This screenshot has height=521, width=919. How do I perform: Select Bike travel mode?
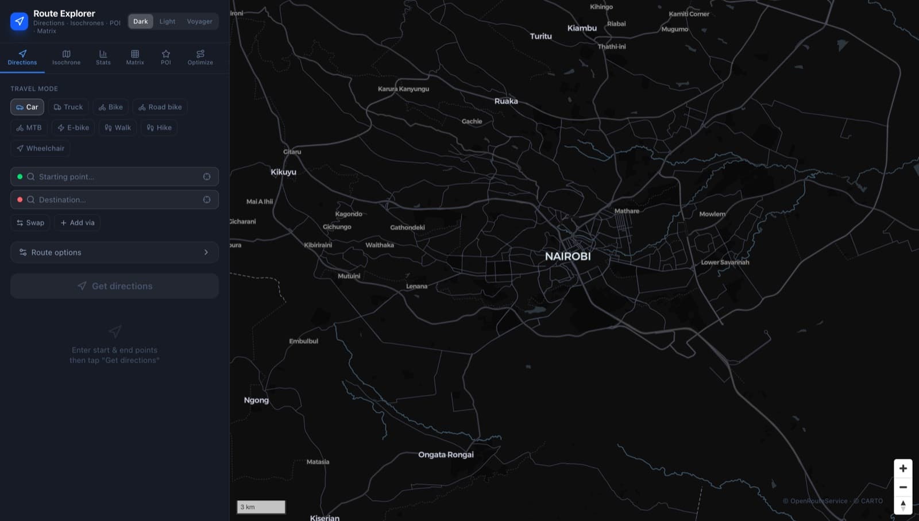coord(111,107)
